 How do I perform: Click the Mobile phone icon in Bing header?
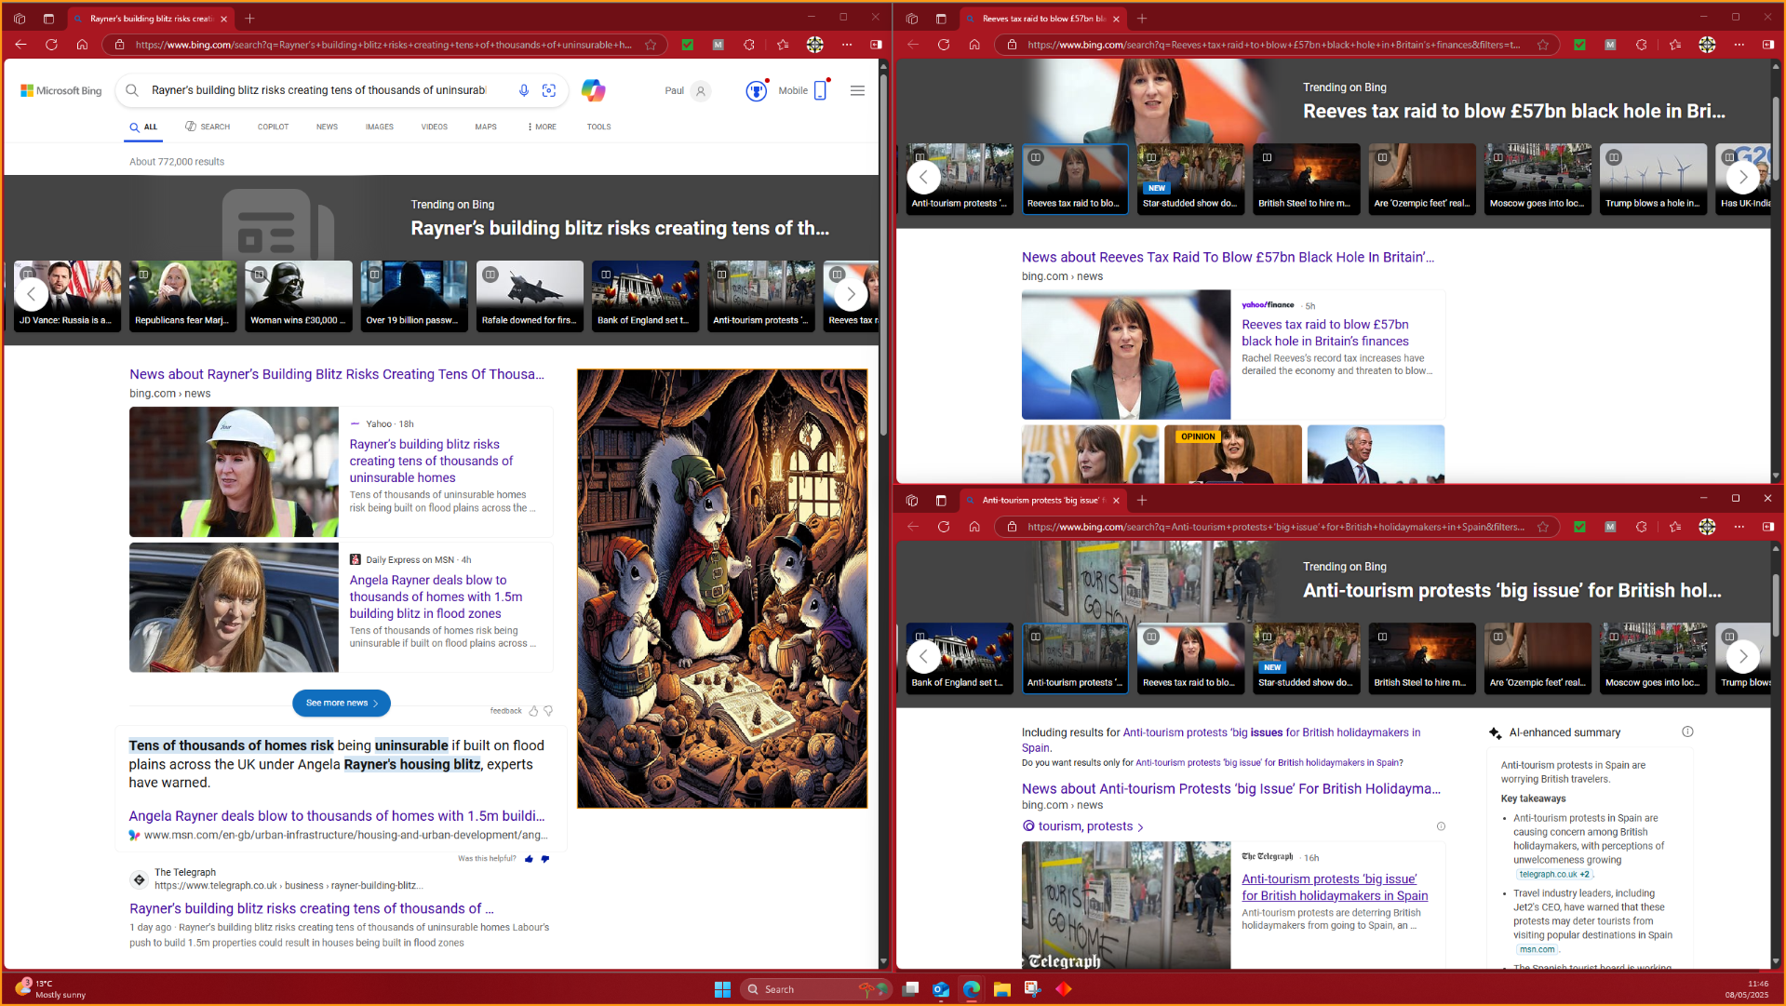click(820, 90)
